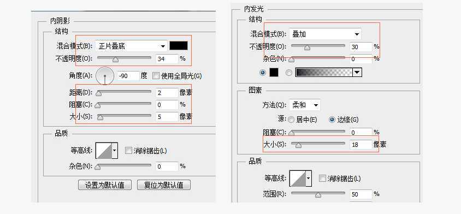Viewport: 461px width, 214px height.
Task: Open the 方法 technique dropdown 柔和
Action: [x=305, y=105]
